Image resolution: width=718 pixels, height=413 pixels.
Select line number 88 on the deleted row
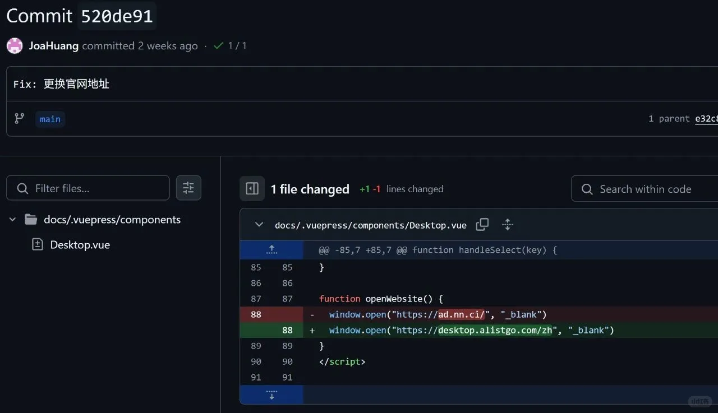click(x=256, y=314)
